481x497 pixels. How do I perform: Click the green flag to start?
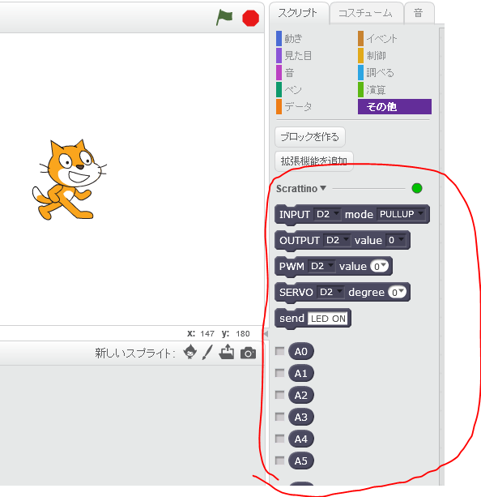click(x=224, y=18)
